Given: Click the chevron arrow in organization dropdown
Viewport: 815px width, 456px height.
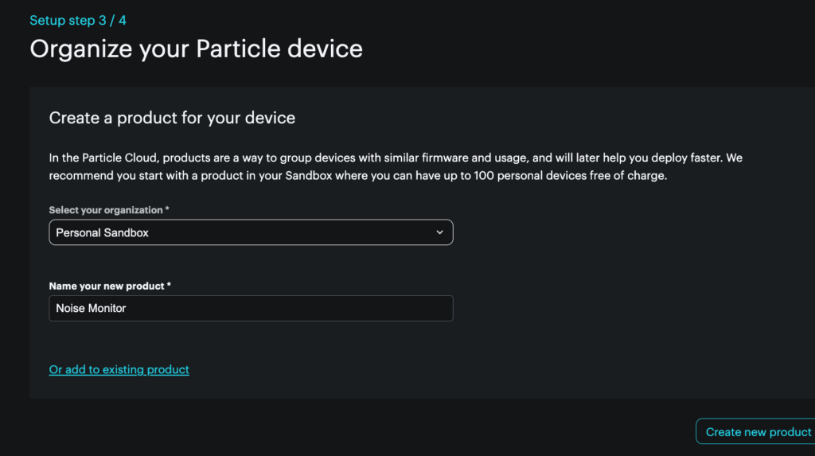Looking at the screenshot, I should (x=440, y=232).
